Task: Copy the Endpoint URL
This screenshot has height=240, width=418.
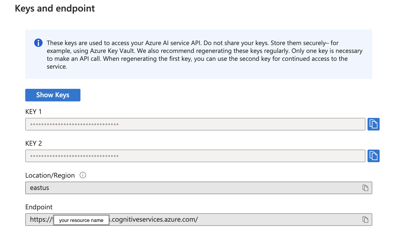Action: (x=365, y=220)
